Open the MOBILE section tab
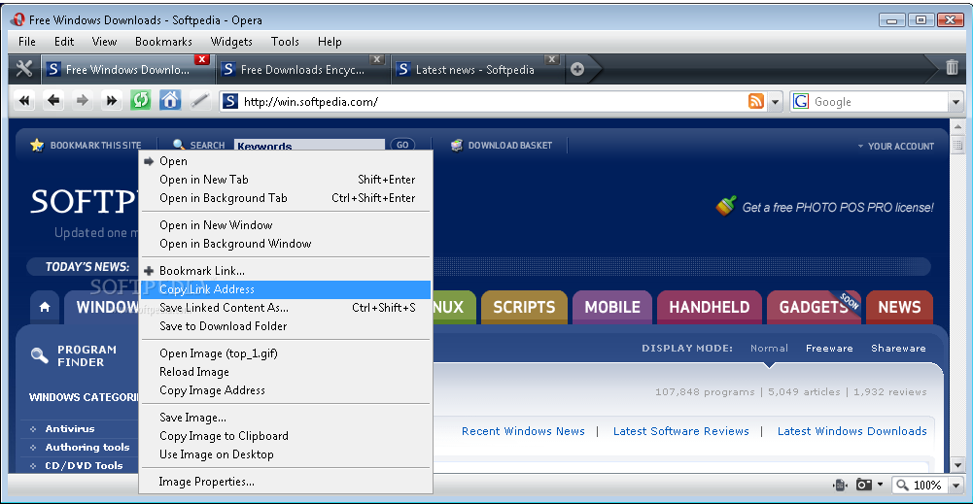The width and height of the screenshot is (973, 504). (611, 307)
